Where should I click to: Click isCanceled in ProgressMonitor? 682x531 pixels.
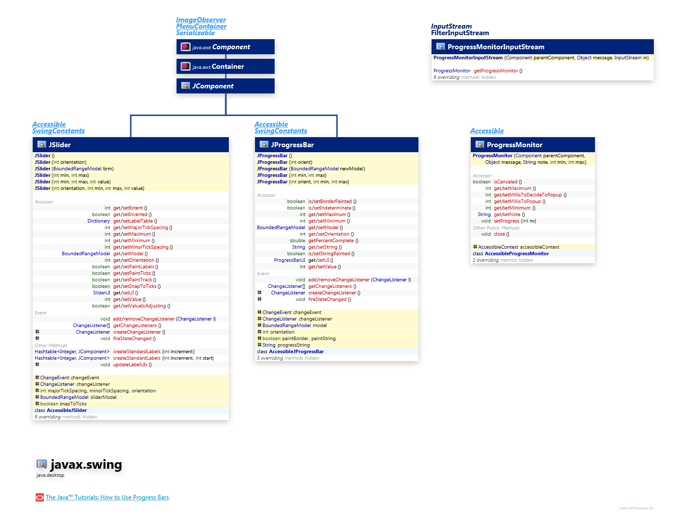(x=505, y=182)
